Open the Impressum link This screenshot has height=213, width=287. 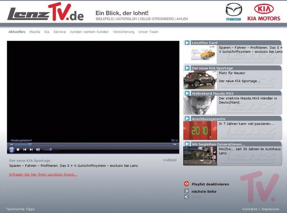270,209
